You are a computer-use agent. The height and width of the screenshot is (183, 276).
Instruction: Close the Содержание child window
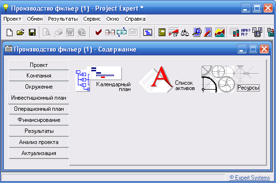[x=264, y=49]
